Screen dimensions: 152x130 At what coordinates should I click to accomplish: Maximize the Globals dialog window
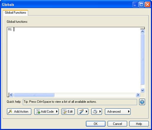coord(141,4)
